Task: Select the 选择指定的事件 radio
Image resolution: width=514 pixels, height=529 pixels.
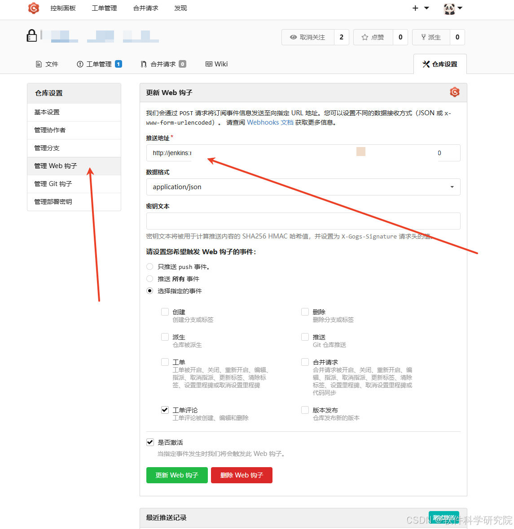Action: pos(149,291)
